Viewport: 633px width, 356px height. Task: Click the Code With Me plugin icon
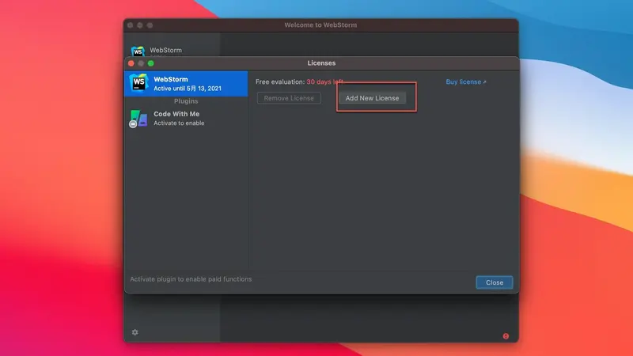(138, 119)
